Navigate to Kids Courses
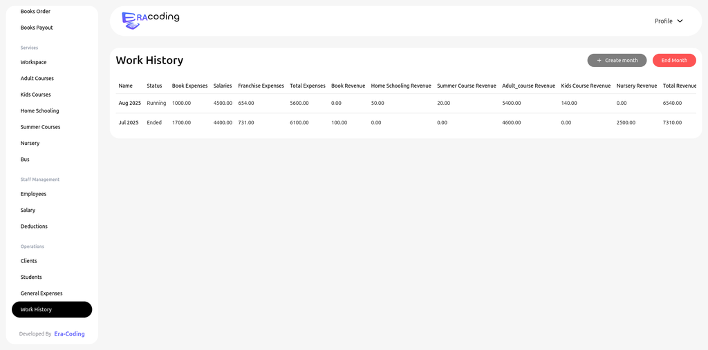 pyautogui.click(x=36, y=95)
